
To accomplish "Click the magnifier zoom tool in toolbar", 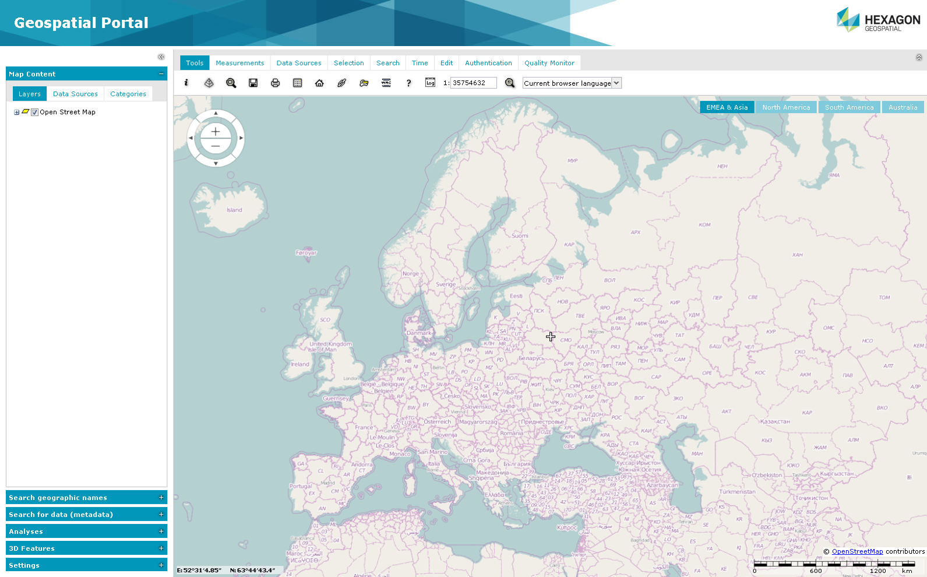I will tap(231, 83).
